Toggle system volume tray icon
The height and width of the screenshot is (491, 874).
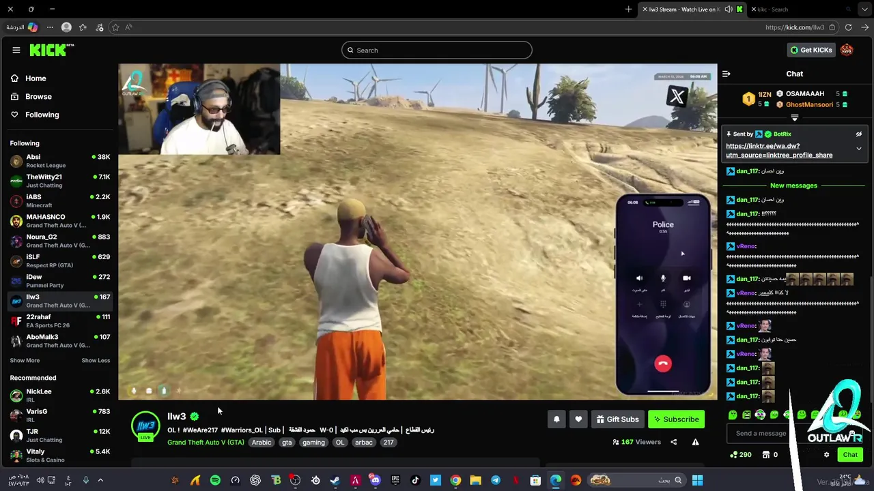tap(40, 480)
